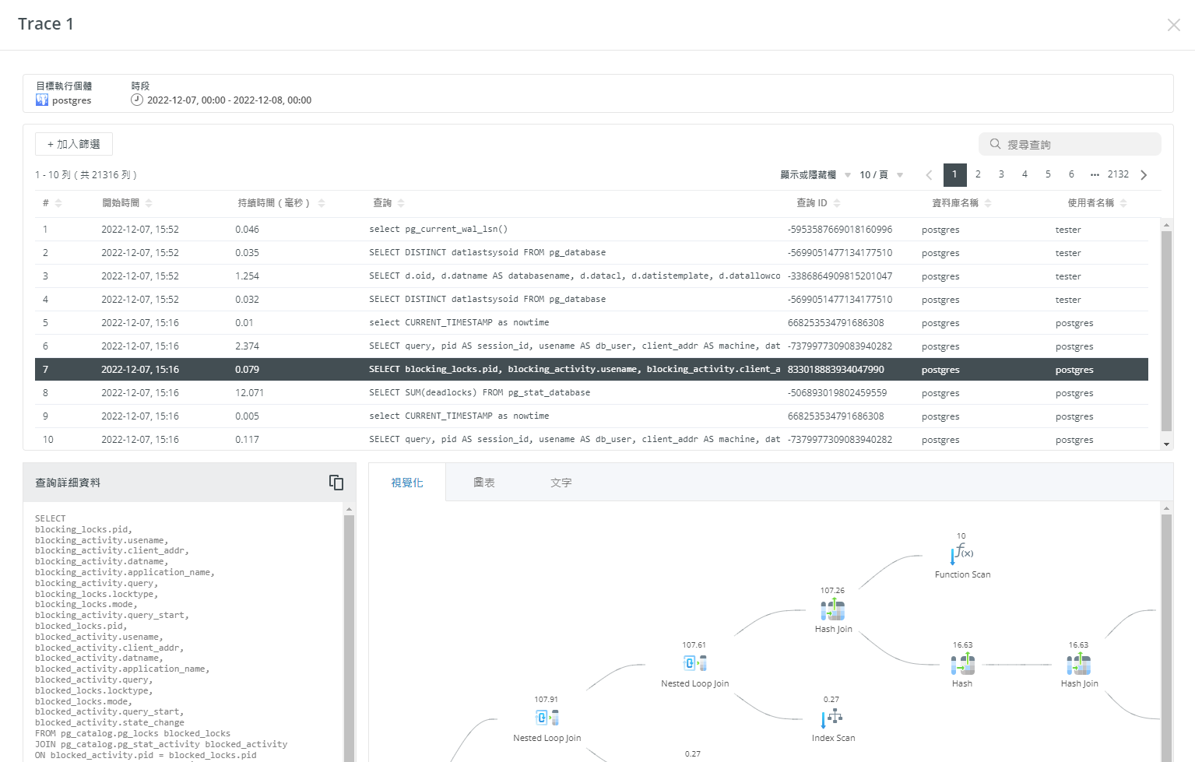This screenshot has height=762, width=1195.
Task: Click the Hash Join node at 16.63
Action: pyautogui.click(x=1078, y=664)
